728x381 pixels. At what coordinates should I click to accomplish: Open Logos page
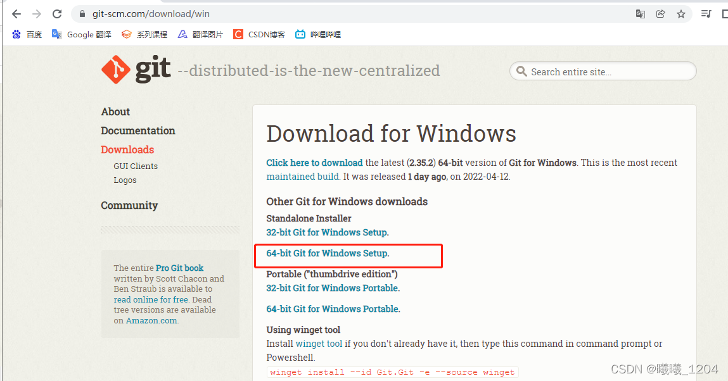point(125,180)
